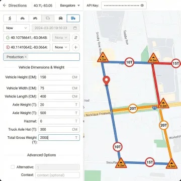Click the 4.5m sign at the bottom-right route corner
The height and width of the screenshot is (181, 181).
point(171,164)
